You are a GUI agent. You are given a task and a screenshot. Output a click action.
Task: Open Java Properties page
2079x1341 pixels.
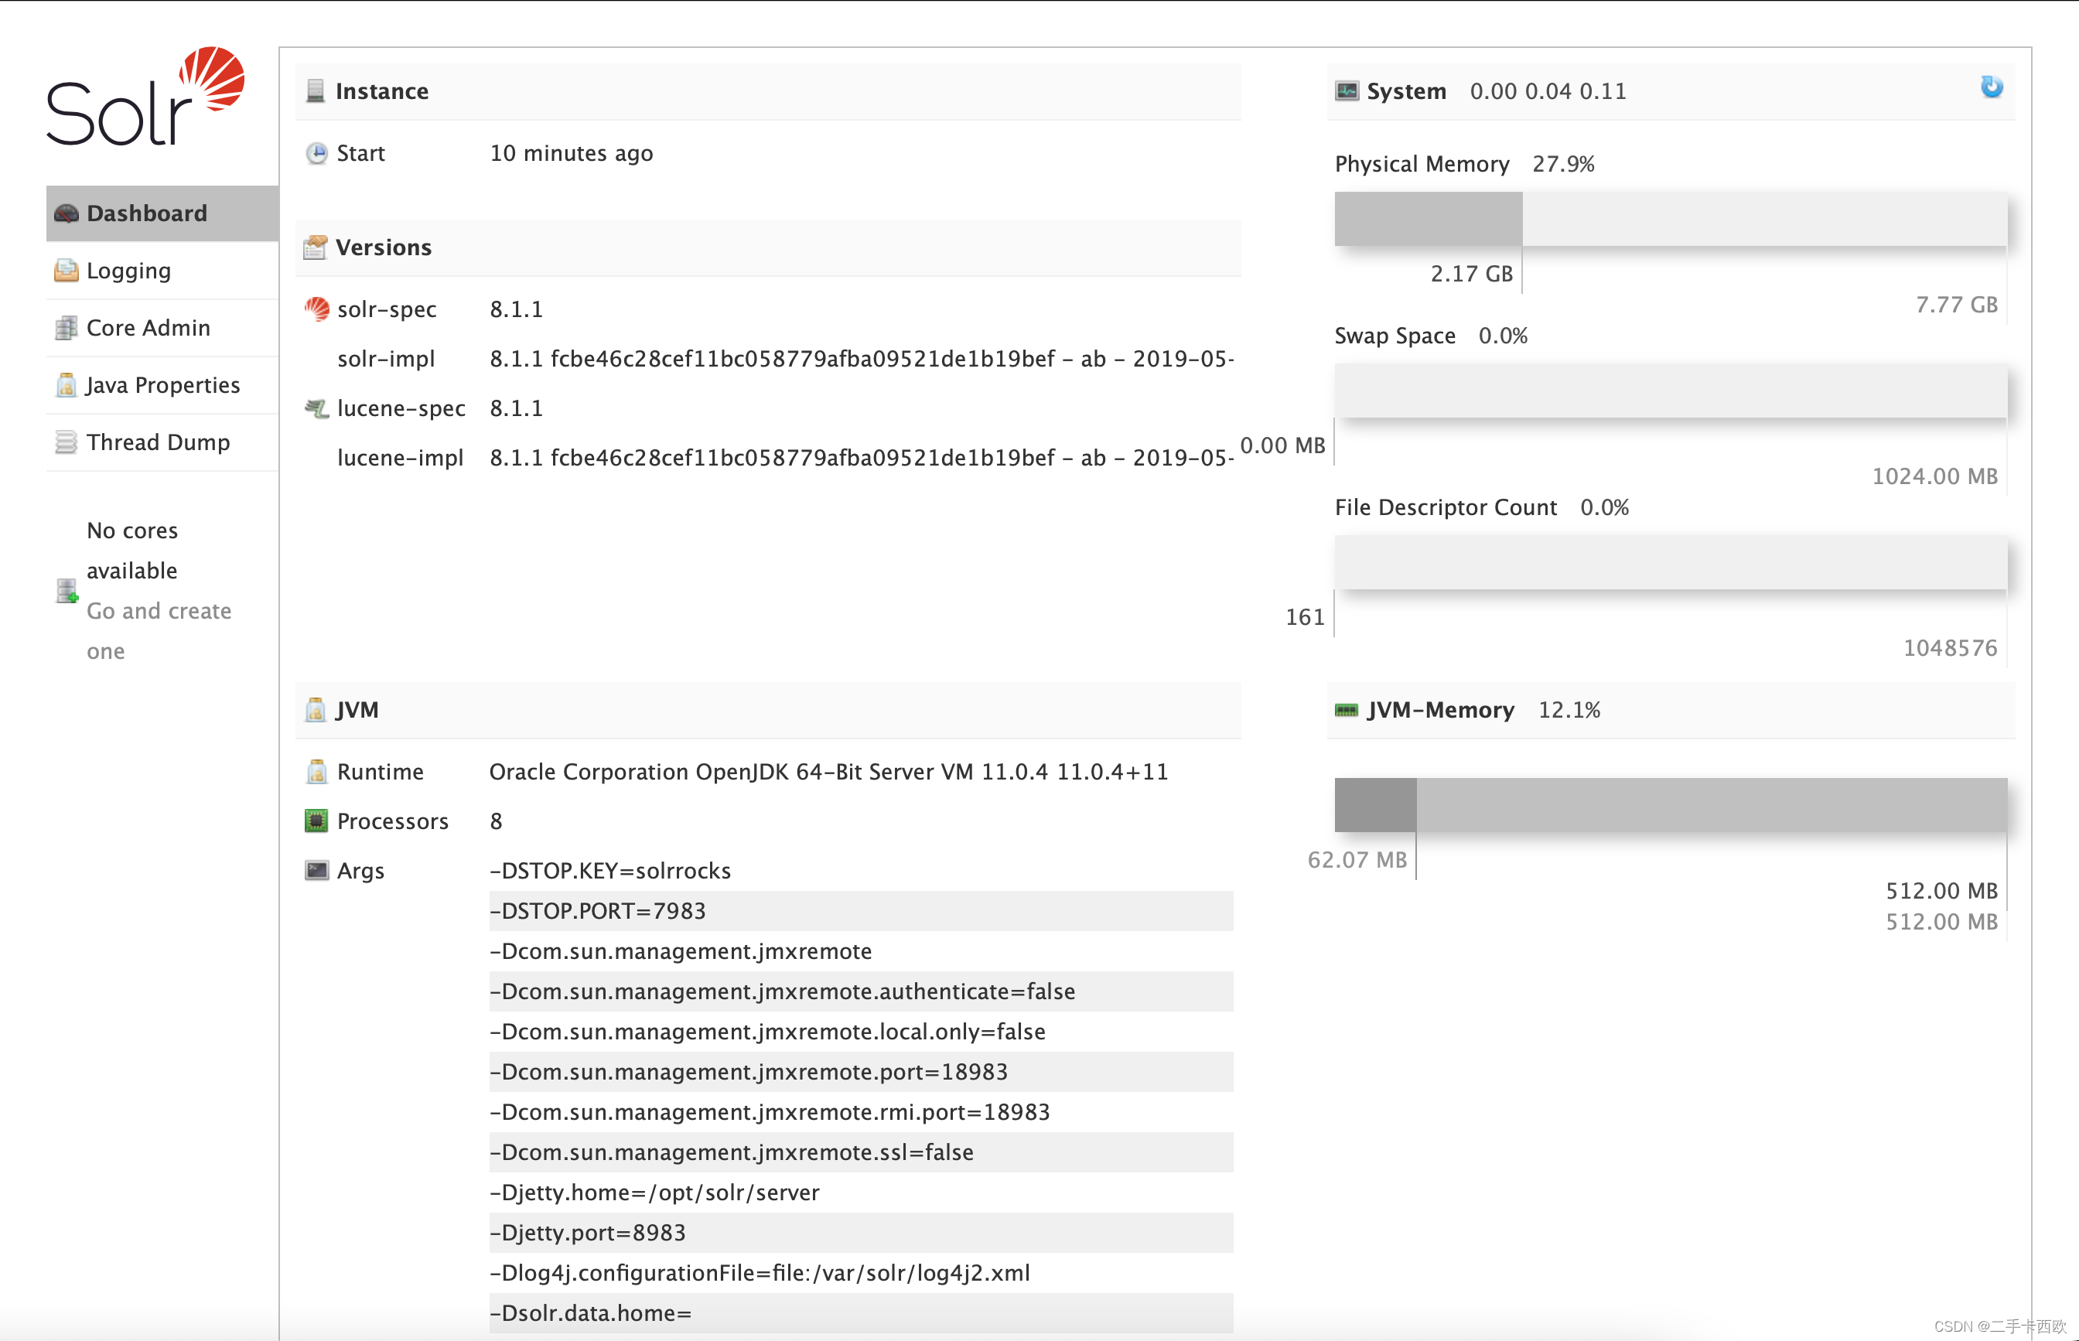[x=162, y=385]
